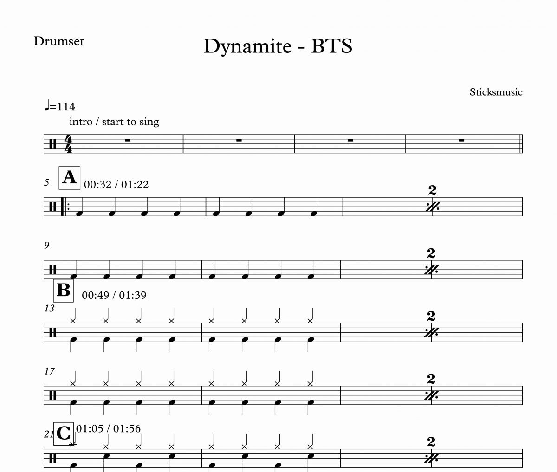Click the first bass drum note in measure 5
This screenshot has height=472, width=557.
click(x=80, y=213)
